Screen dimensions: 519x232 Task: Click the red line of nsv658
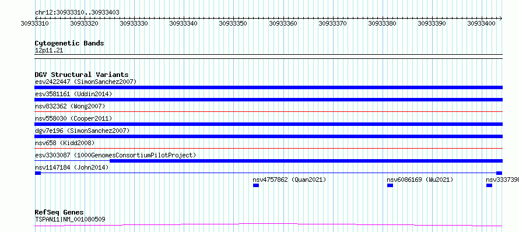click(x=268, y=149)
